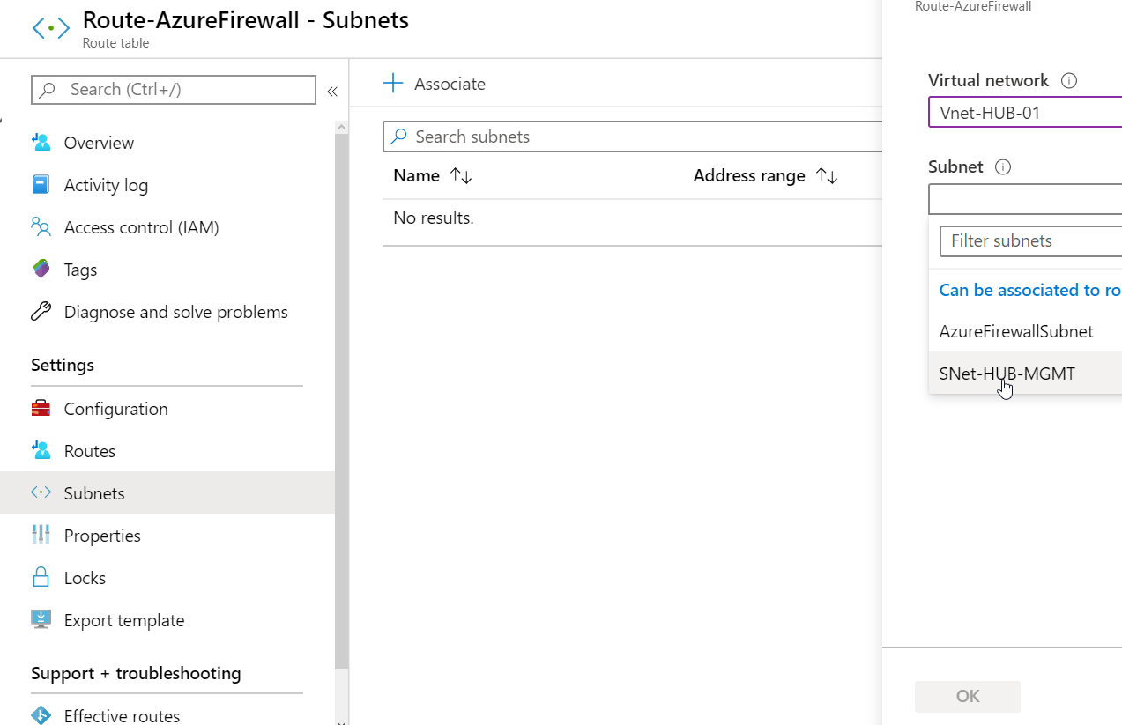Click the Filter subnets field
Image resolution: width=1122 pixels, height=725 pixels.
(x=1031, y=240)
